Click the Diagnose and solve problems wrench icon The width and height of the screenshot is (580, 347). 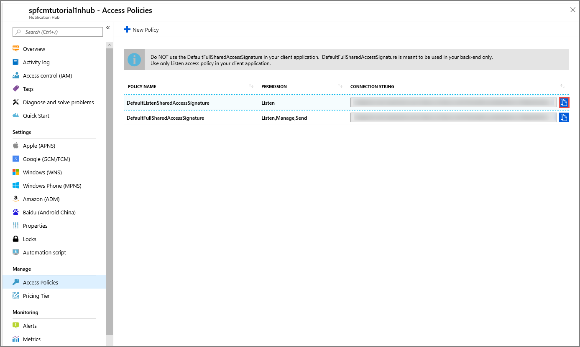coord(16,102)
